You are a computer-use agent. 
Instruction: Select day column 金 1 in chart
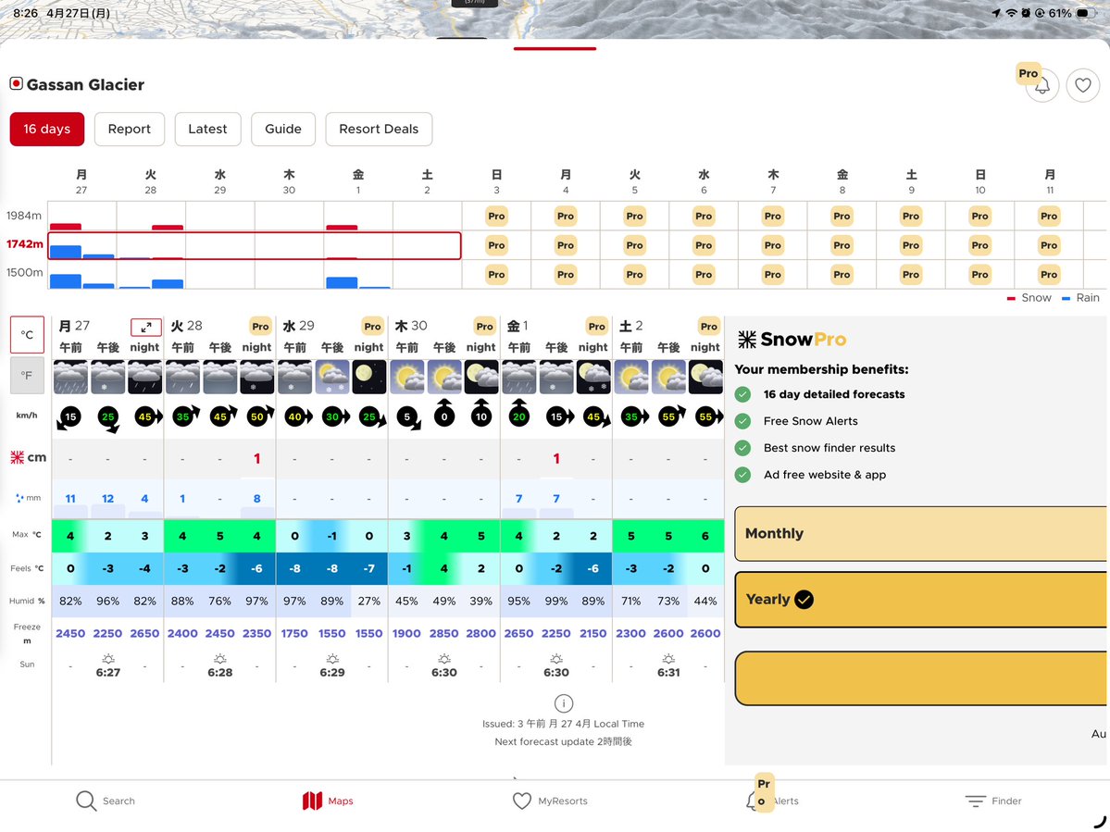[x=358, y=181]
